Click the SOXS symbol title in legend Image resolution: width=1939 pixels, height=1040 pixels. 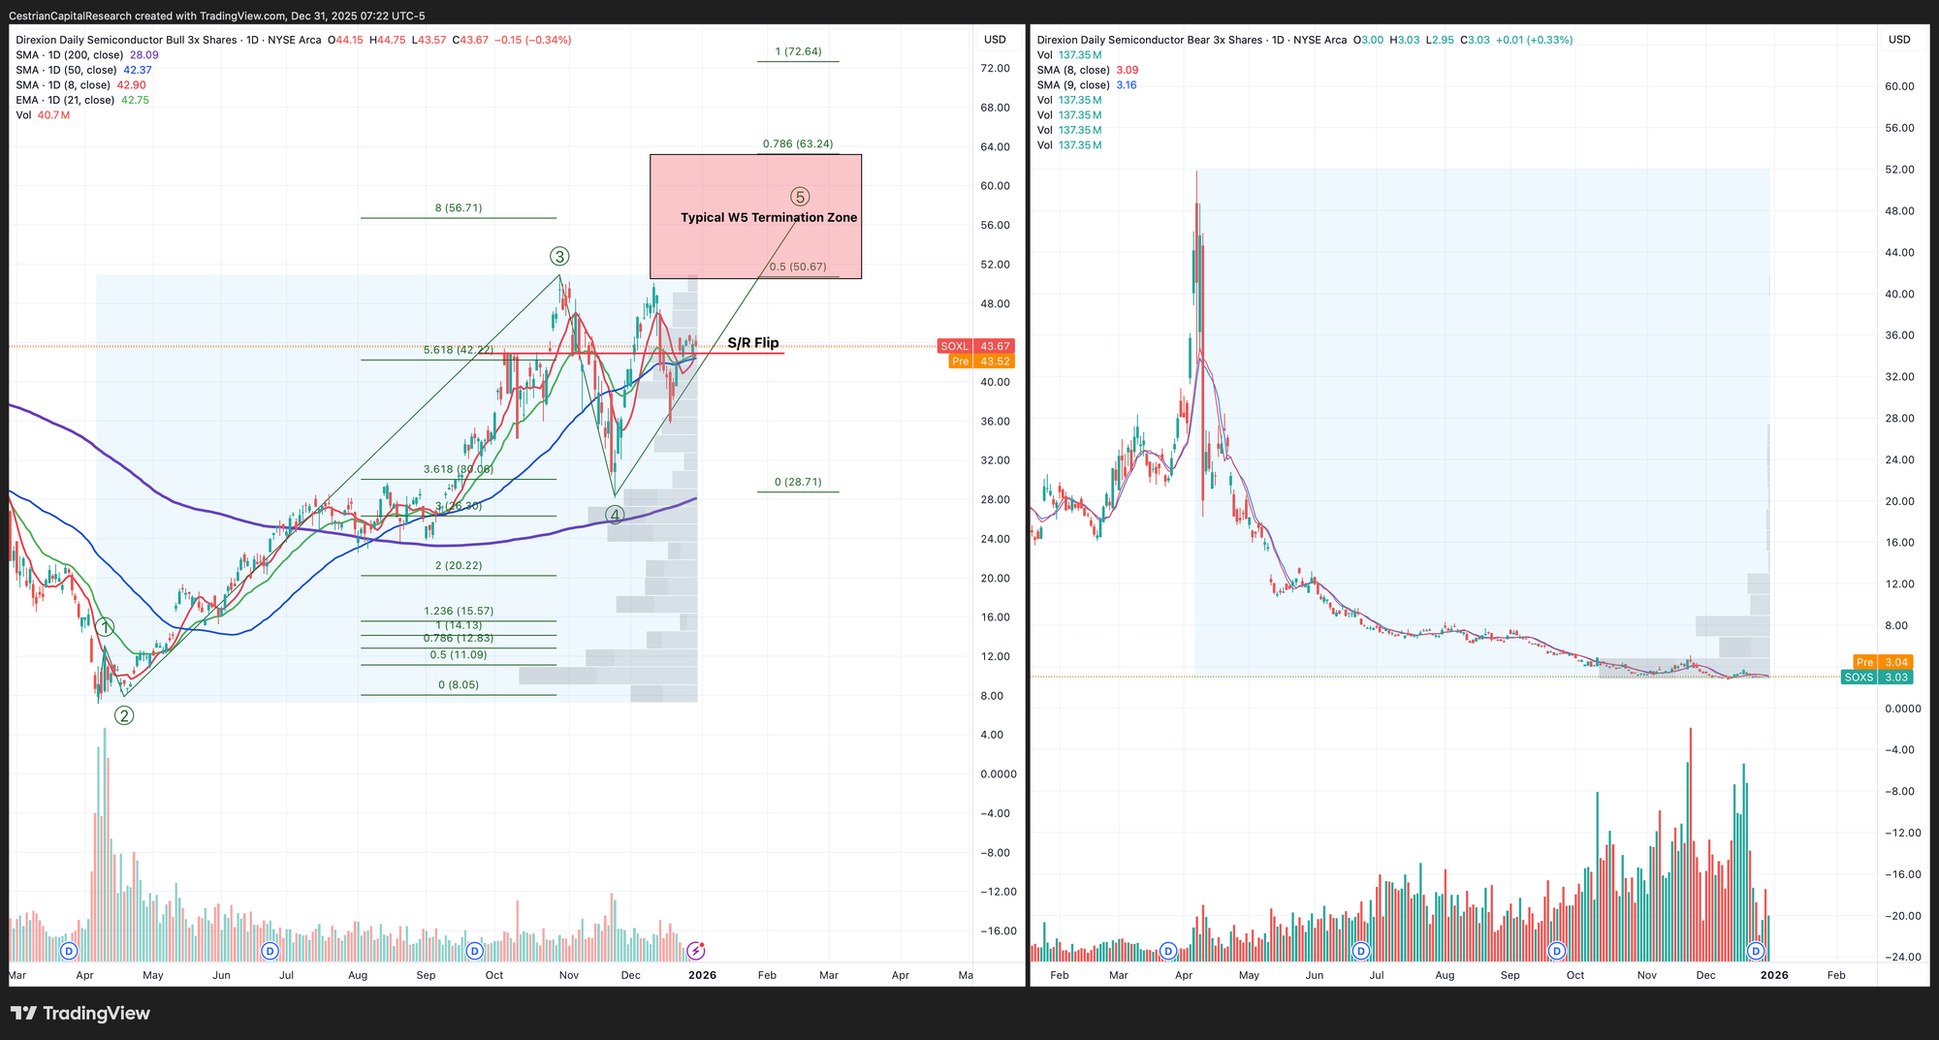pos(1149,40)
